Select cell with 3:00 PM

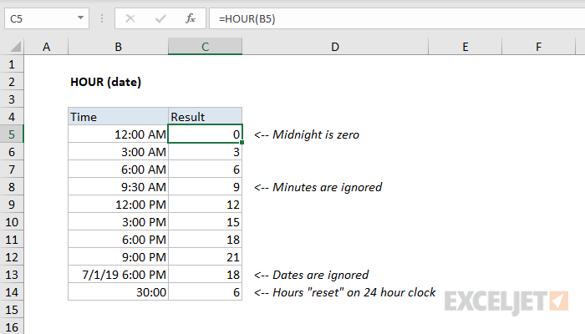pyautogui.click(x=119, y=222)
